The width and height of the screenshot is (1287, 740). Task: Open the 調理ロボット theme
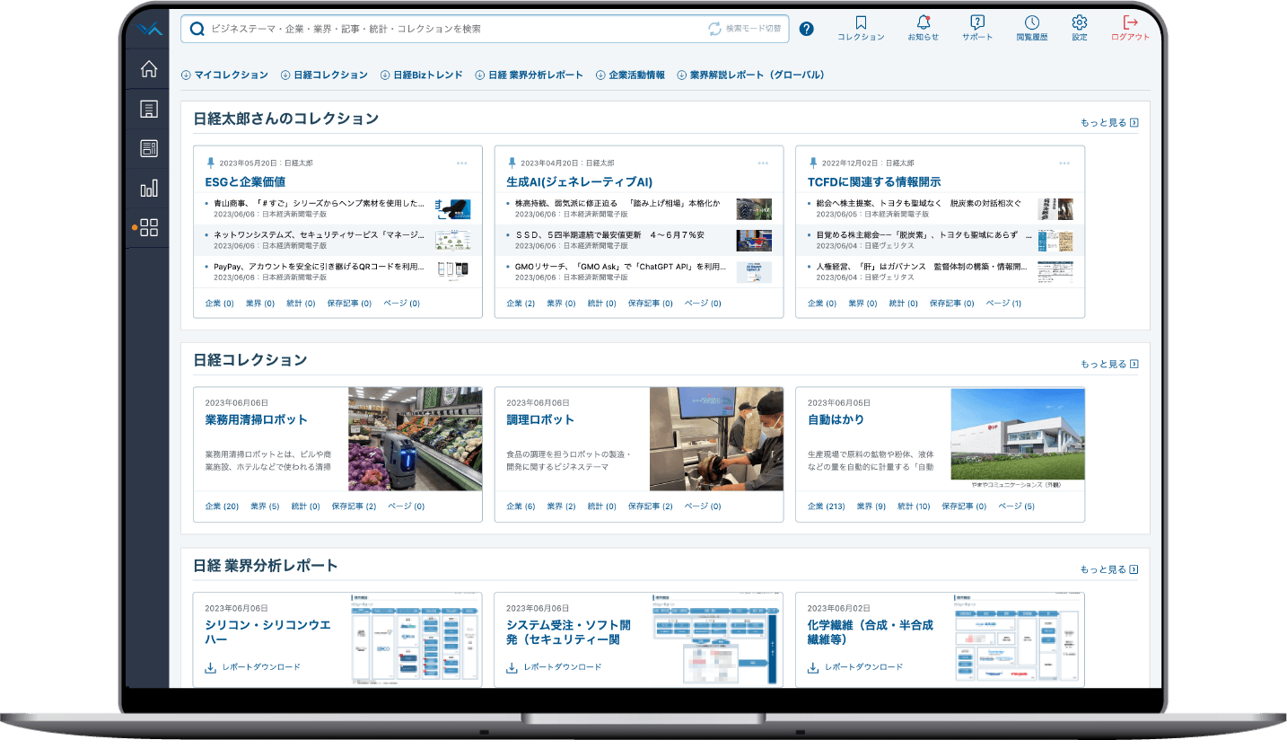point(540,419)
